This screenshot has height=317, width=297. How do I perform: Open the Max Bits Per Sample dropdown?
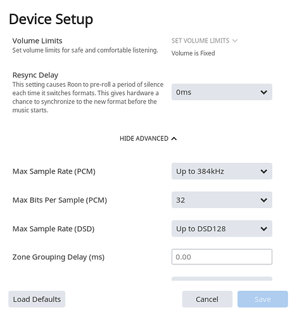pyautogui.click(x=222, y=200)
